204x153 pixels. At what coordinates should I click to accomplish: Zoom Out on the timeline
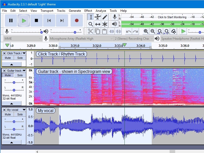(153, 31)
